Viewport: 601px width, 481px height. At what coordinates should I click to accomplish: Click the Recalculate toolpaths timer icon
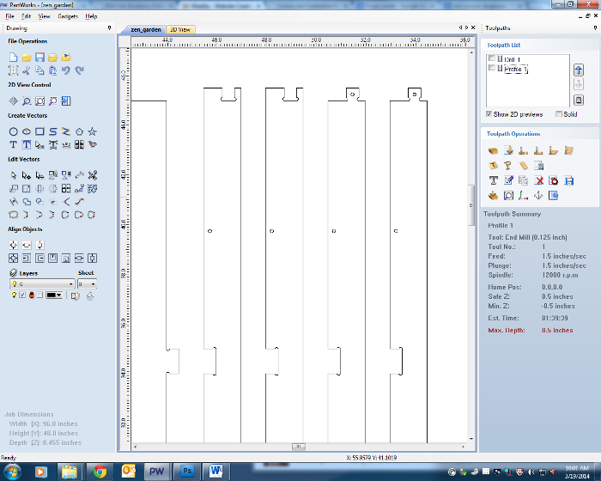[x=554, y=180]
